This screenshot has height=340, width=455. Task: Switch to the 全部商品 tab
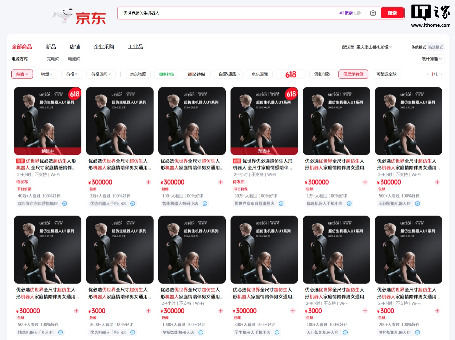(22, 47)
